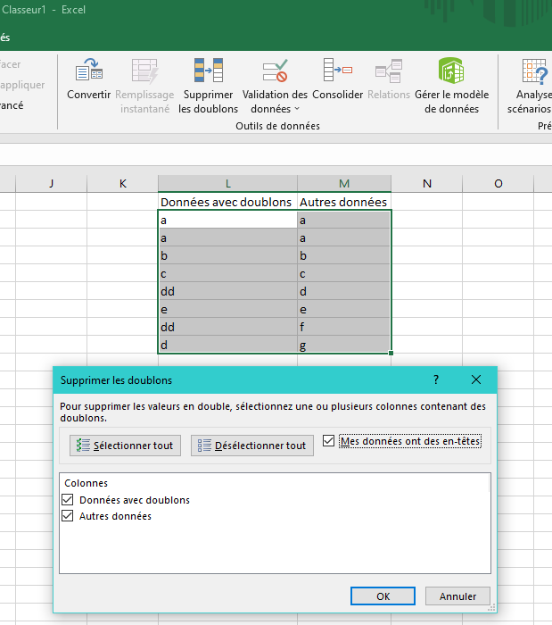
Task: Click the last 'd' cell in column L
Action: [x=227, y=345]
